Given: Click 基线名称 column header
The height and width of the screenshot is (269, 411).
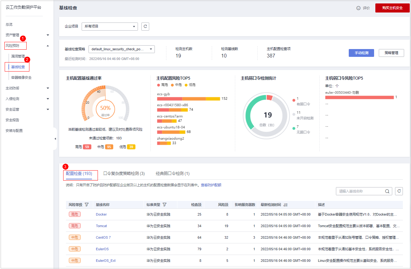Looking at the screenshot, I should click(103, 205).
